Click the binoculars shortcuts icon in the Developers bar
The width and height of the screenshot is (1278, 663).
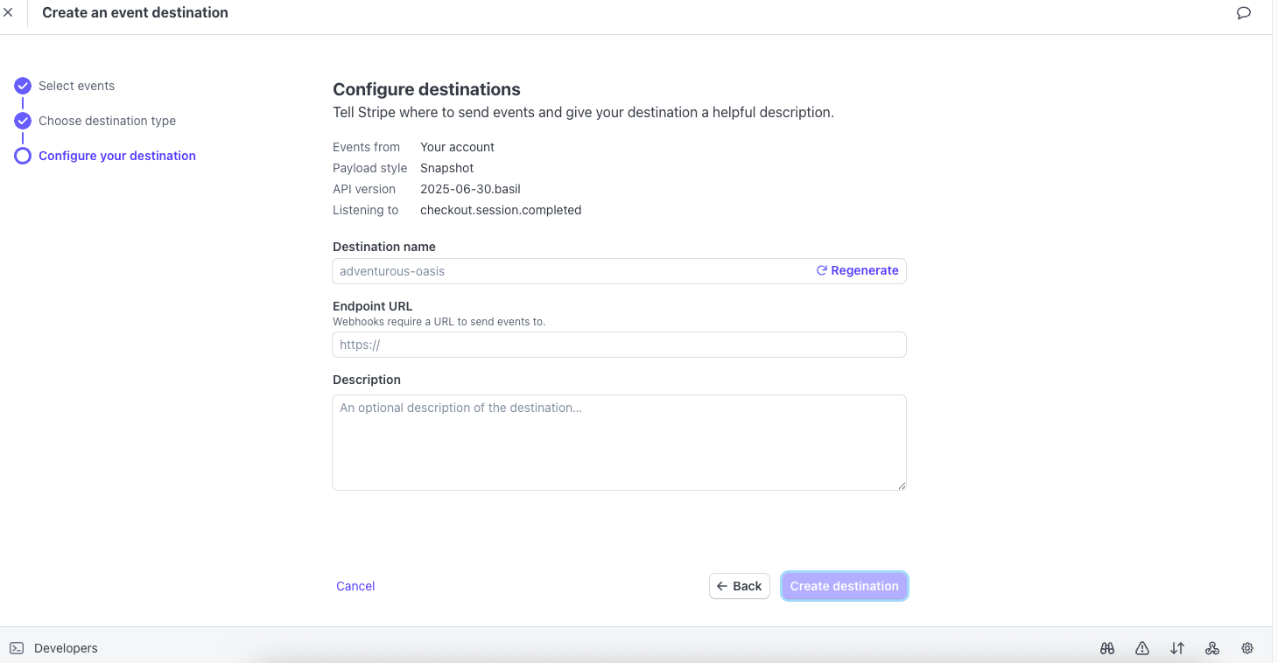[x=1106, y=647]
